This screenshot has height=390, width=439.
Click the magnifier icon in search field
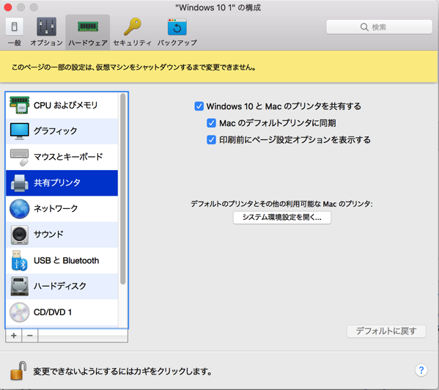tap(364, 27)
